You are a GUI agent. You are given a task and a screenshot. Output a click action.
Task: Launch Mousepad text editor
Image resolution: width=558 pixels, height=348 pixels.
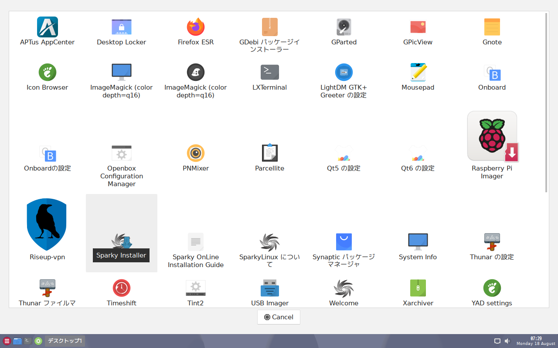[x=418, y=77]
